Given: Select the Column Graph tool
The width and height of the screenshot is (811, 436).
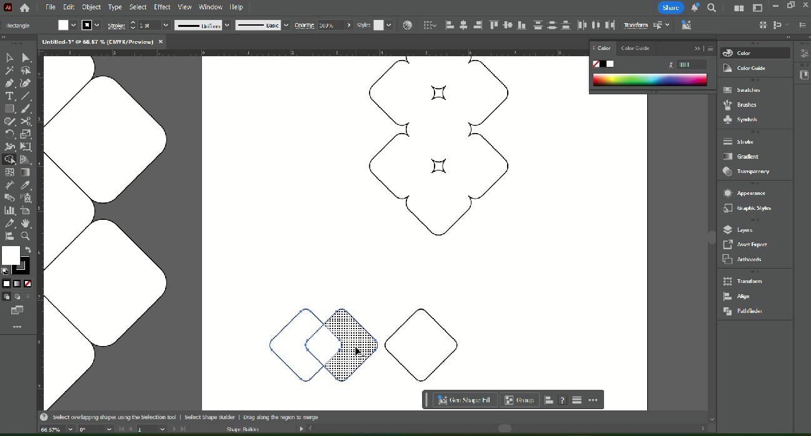Looking at the screenshot, I should coord(9,211).
